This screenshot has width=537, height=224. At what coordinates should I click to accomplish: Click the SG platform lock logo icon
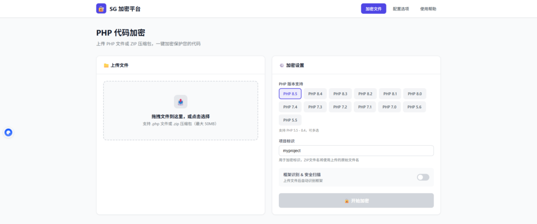click(101, 8)
